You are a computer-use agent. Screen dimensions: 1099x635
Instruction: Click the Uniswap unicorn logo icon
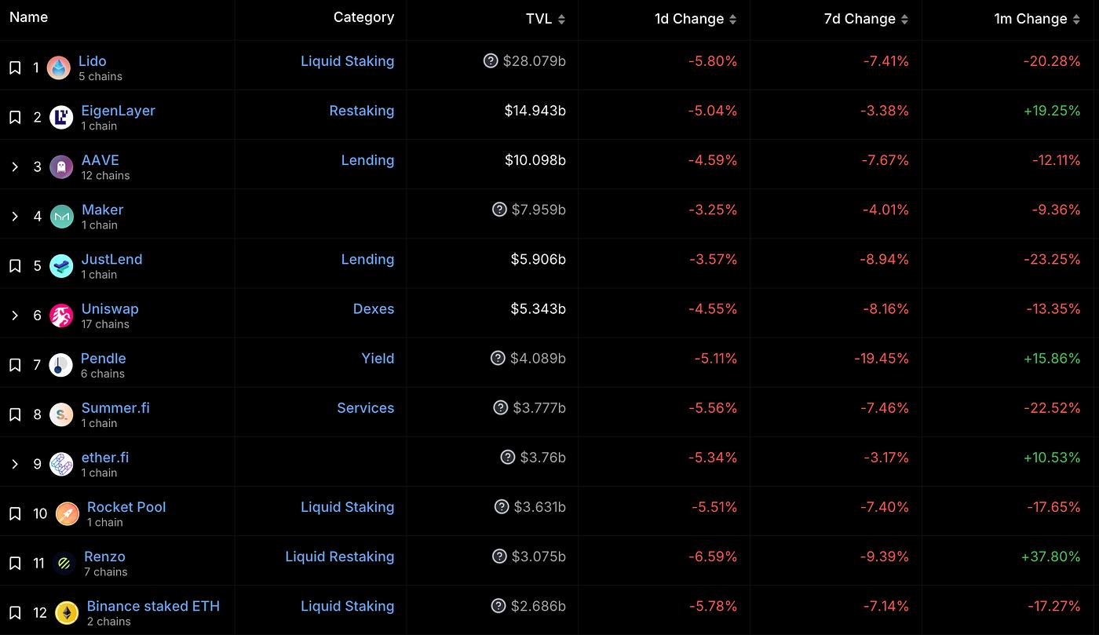coord(61,316)
